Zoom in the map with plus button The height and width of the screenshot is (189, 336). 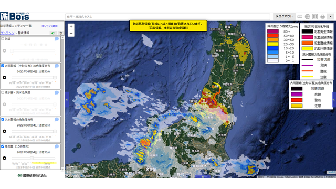(71, 27)
